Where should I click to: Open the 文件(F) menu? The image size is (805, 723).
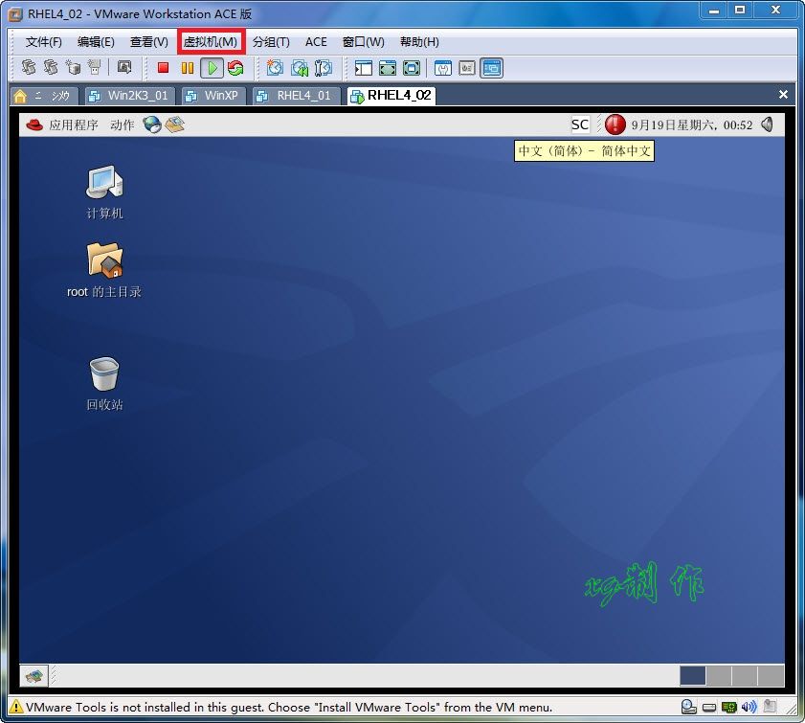(x=44, y=42)
